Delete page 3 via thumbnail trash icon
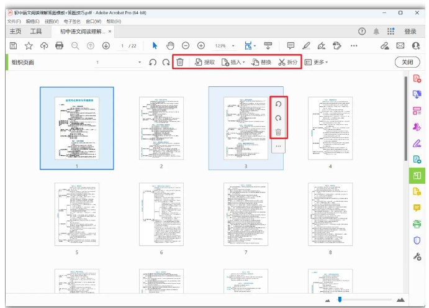Image resolution: width=429 pixels, height=308 pixels. coord(278,132)
